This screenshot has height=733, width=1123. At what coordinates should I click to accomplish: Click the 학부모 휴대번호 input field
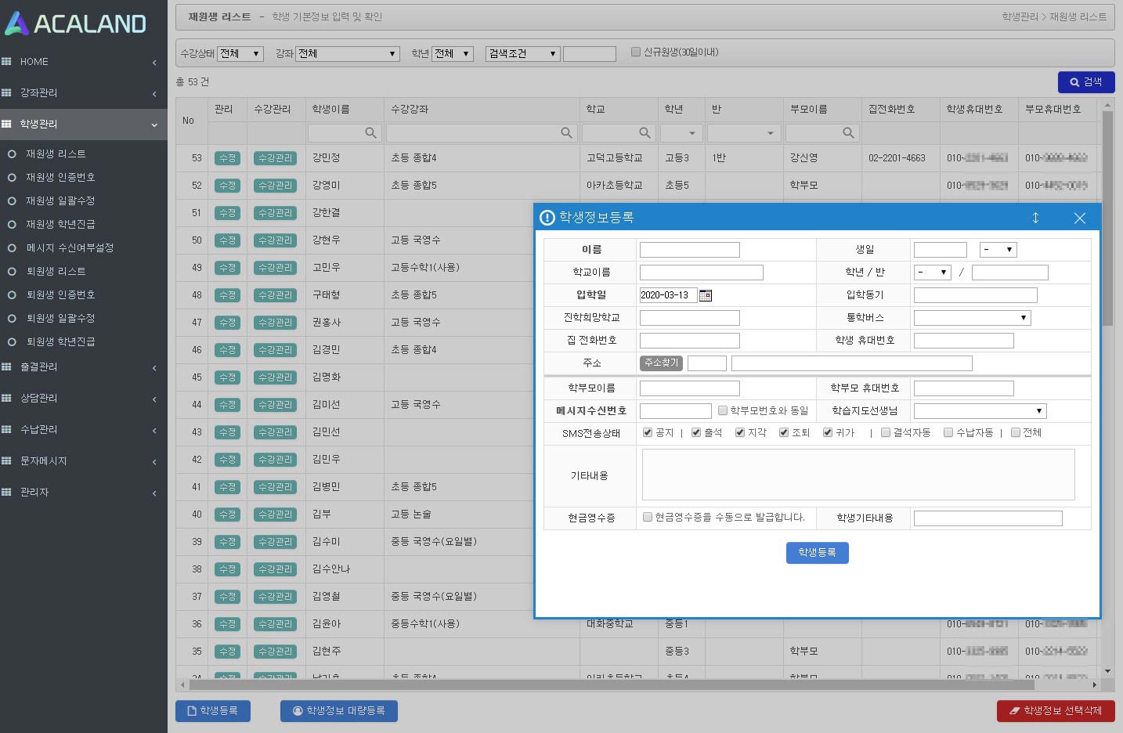(964, 388)
